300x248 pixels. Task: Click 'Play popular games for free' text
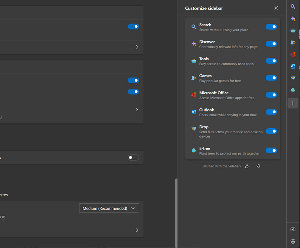point(220,81)
